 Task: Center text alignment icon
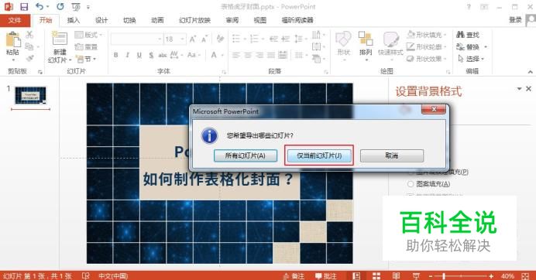248,55
